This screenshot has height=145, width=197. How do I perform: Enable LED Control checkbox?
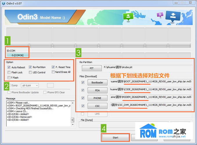pyautogui.click(x=30, y=72)
